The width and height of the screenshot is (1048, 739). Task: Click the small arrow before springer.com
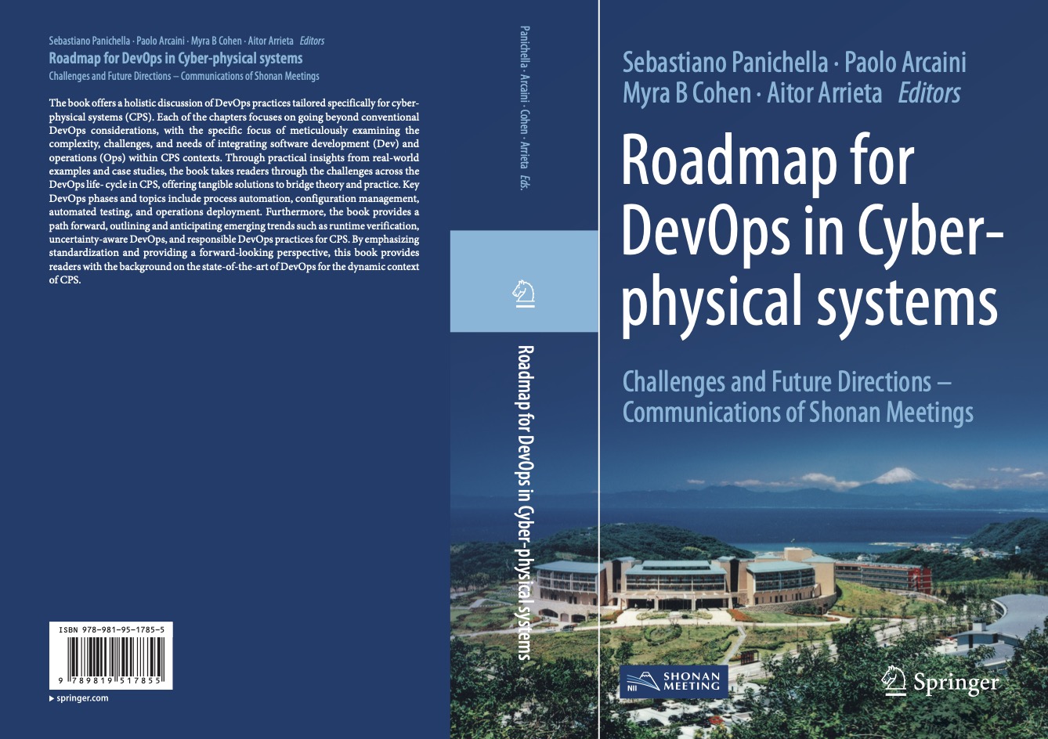52,698
